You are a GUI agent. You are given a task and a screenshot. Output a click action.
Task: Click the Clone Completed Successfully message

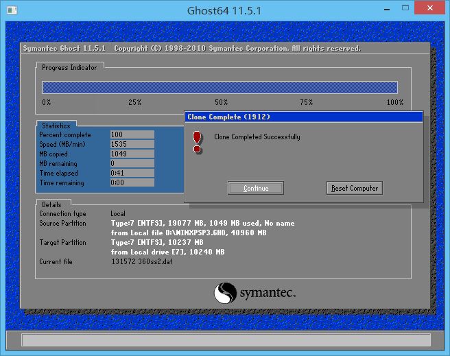pyautogui.click(x=257, y=137)
